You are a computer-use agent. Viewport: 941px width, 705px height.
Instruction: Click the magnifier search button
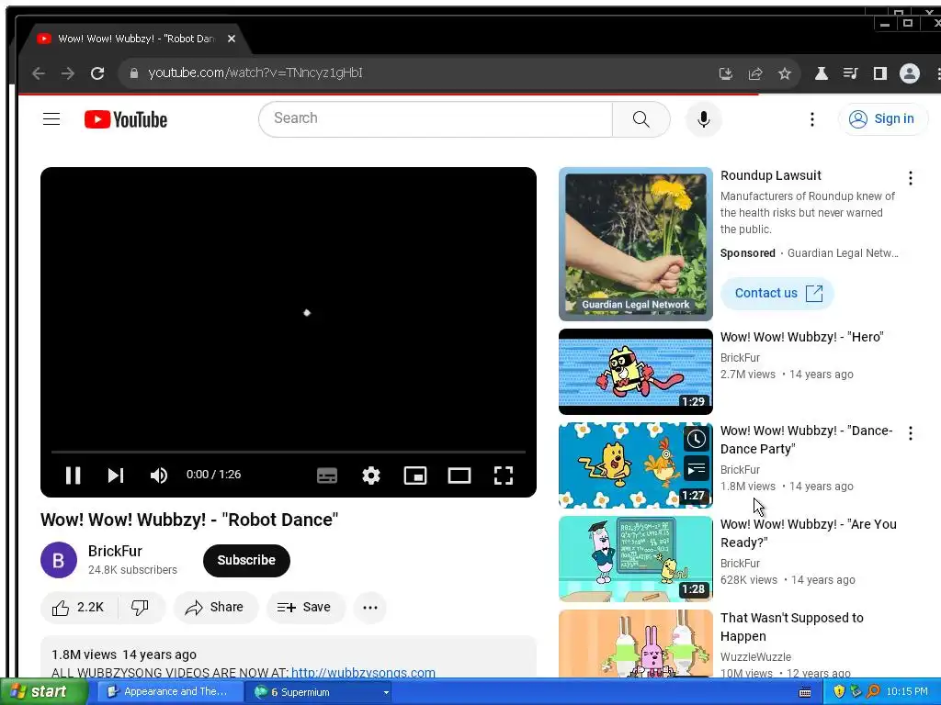[641, 118]
